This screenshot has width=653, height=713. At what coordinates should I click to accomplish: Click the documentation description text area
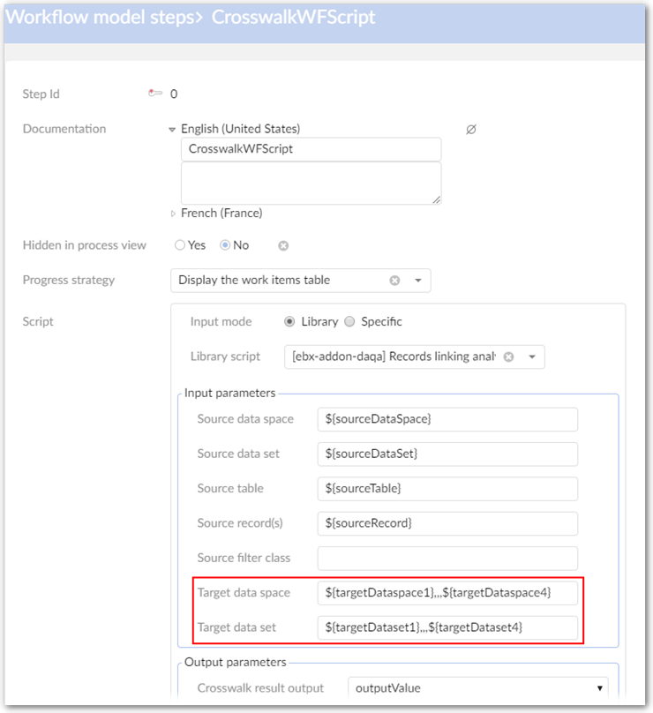point(311,184)
